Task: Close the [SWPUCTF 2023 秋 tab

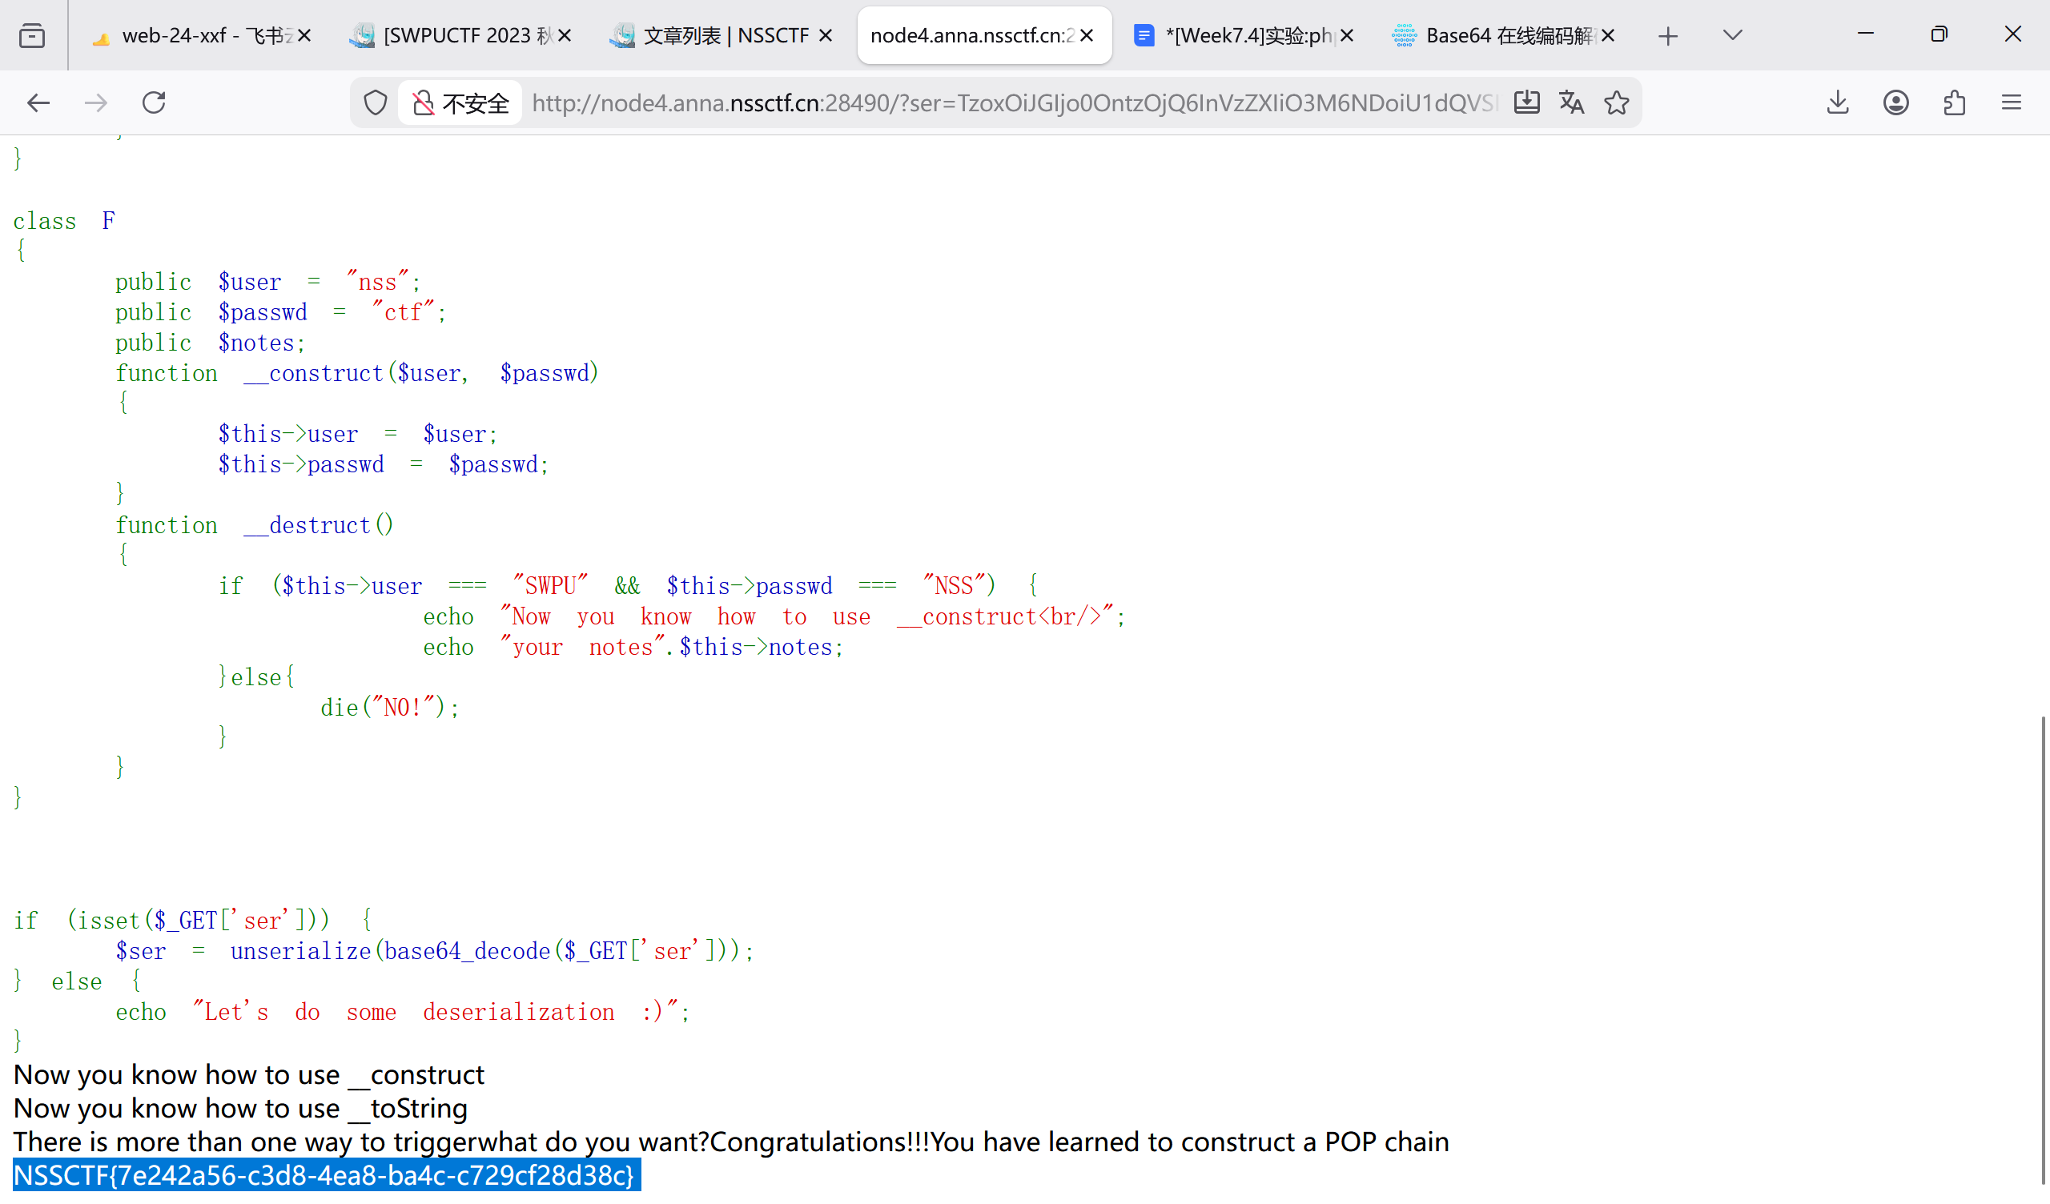Action: (x=565, y=36)
